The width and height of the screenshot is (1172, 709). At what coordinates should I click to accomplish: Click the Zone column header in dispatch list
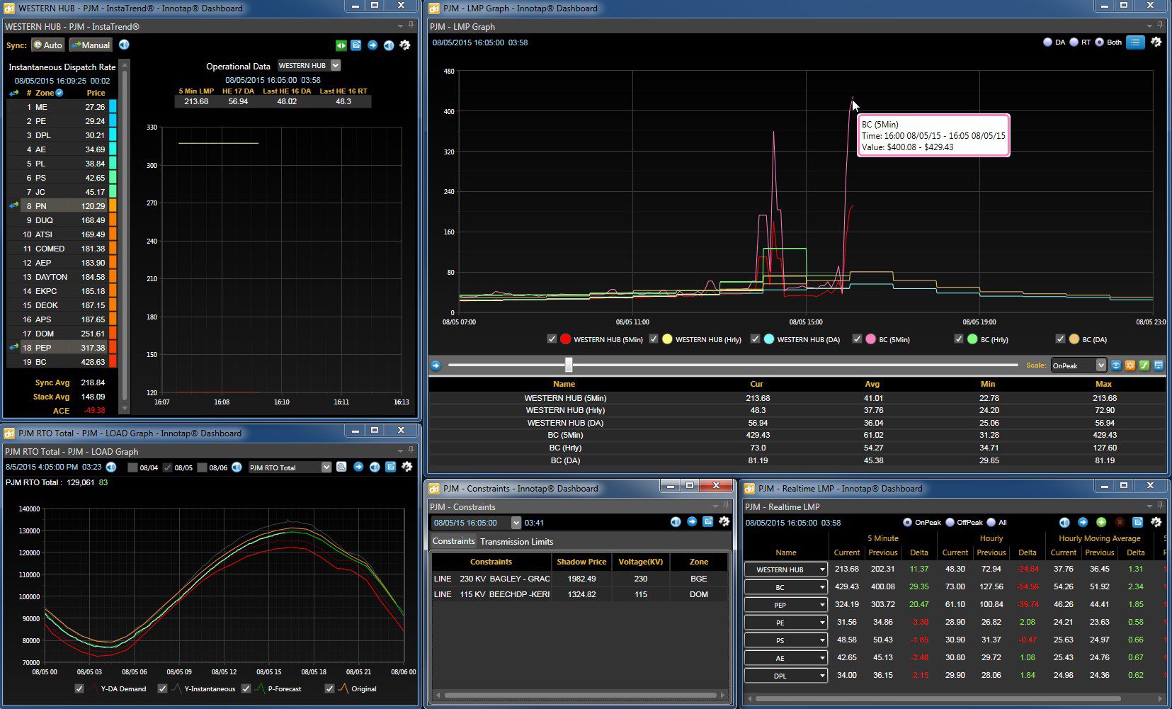[45, 93]
